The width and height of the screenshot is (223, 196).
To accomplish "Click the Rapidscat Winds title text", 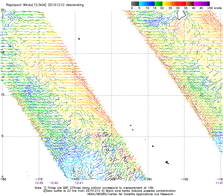I will [x=45, y=5].
